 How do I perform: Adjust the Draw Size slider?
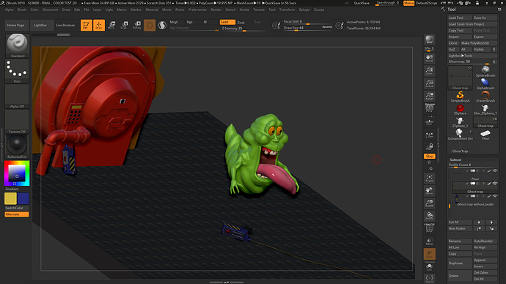click(x=307, y=28)
